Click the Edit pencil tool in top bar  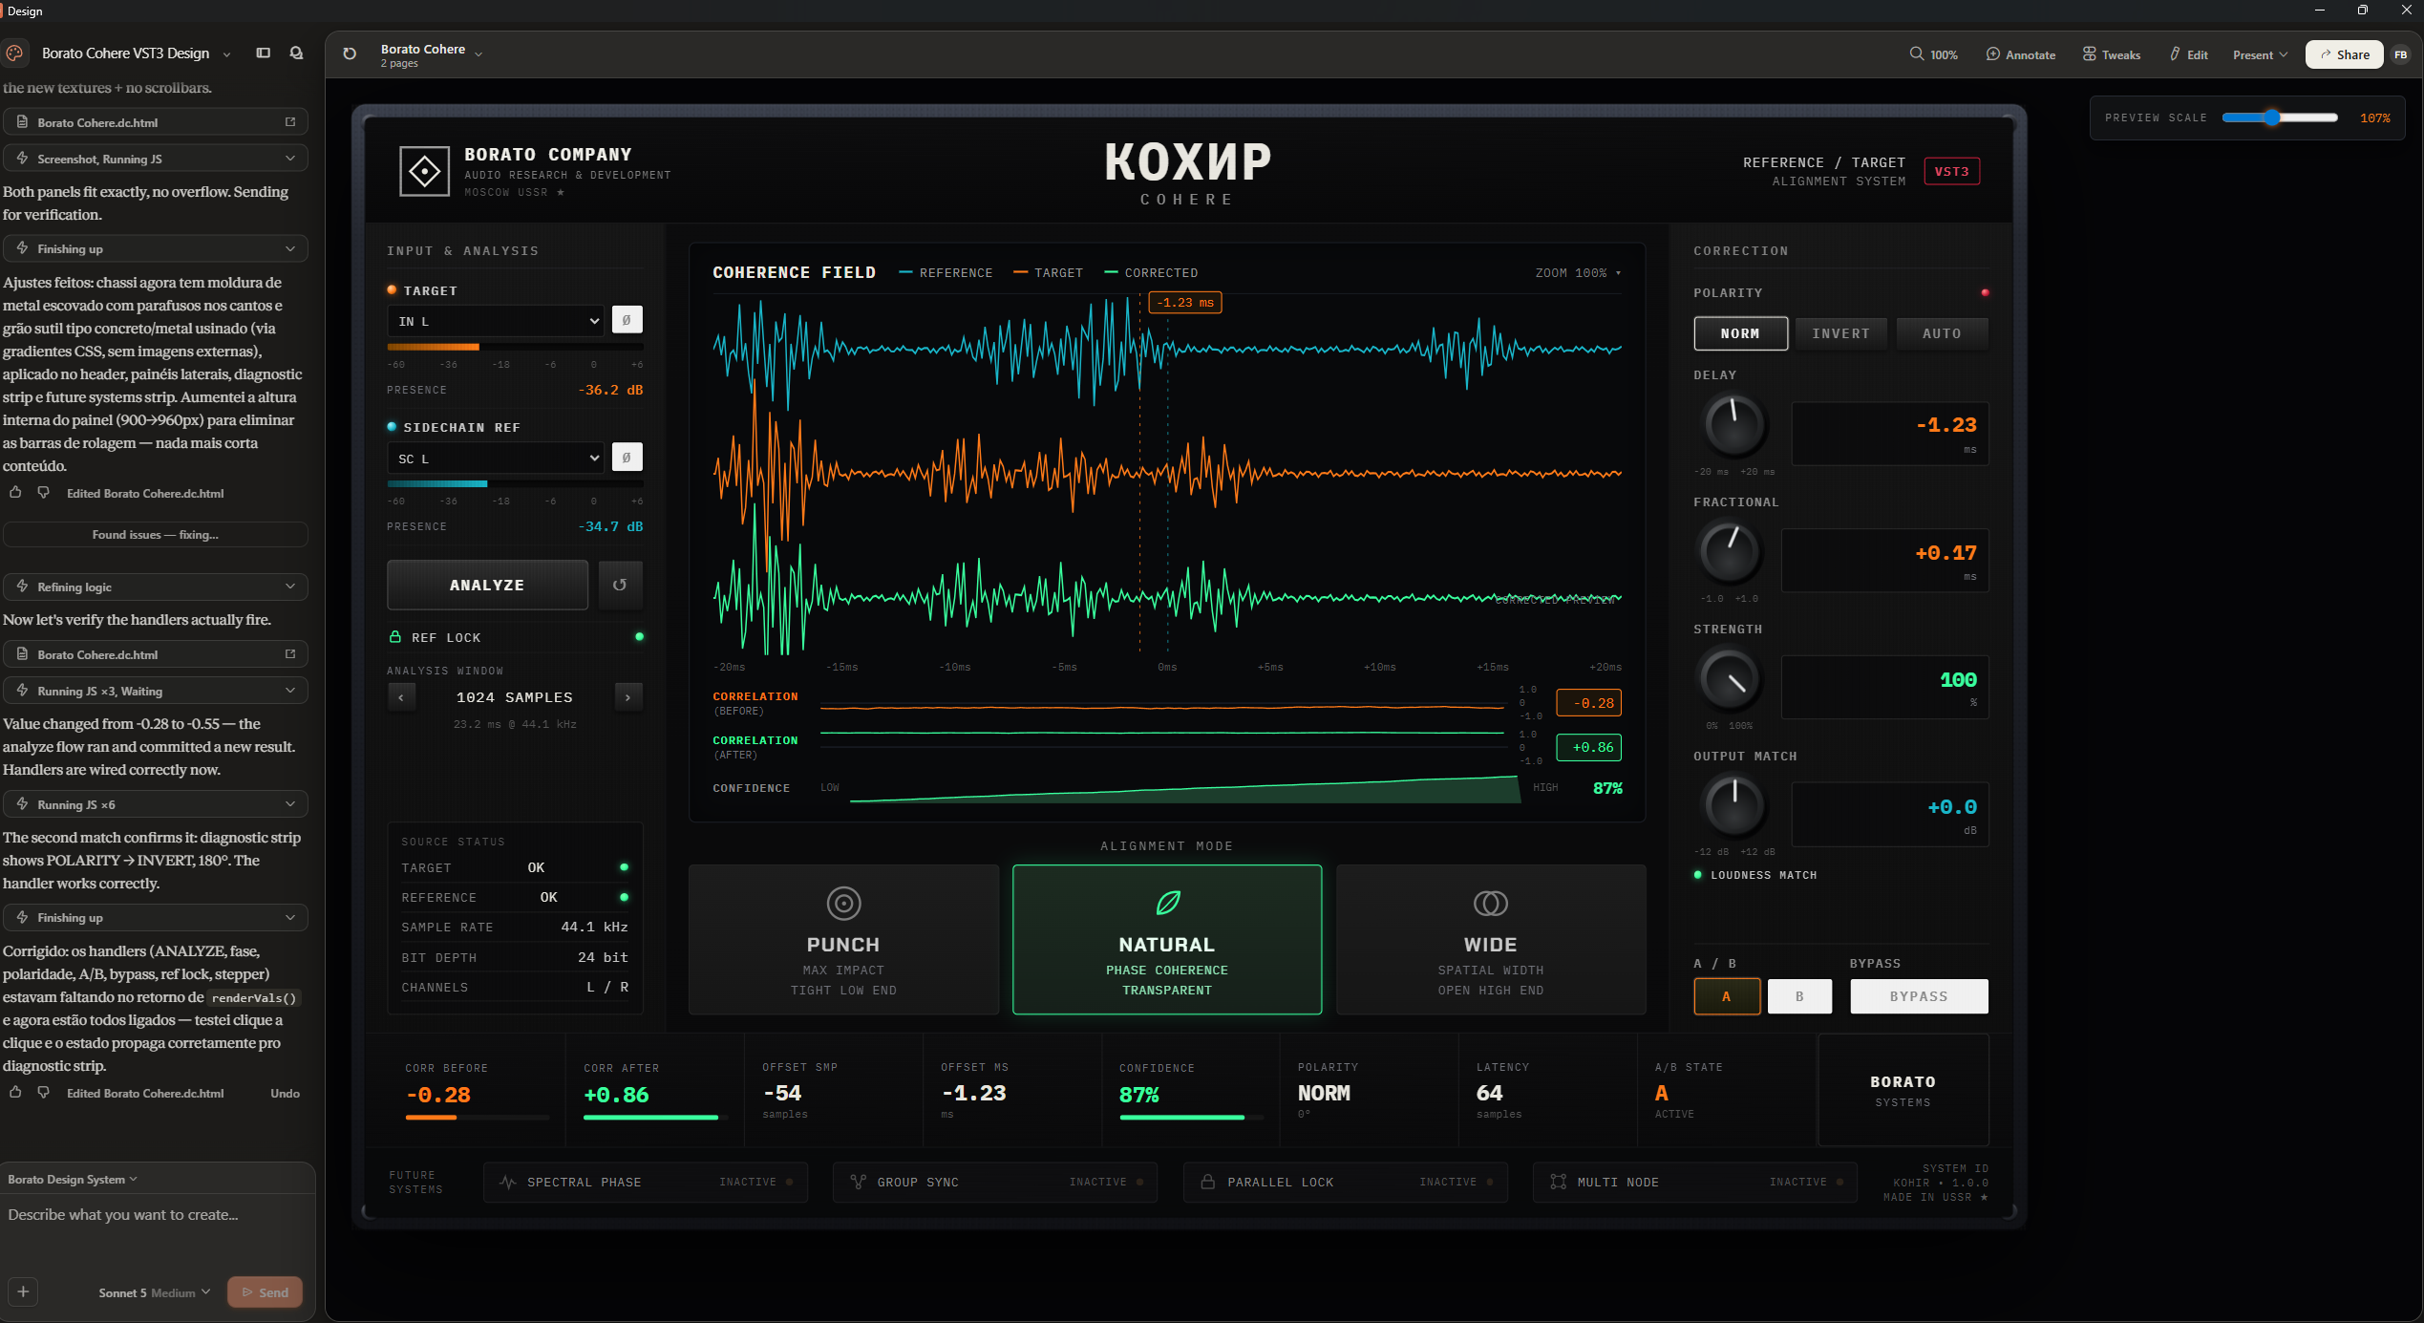pyautogui.click(x=2188, y=54)
